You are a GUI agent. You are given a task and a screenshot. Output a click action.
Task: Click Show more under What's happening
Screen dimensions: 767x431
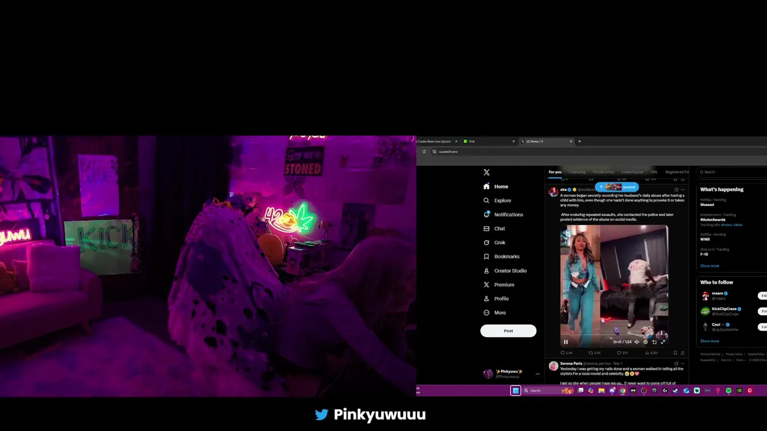[x=709, y=266]
